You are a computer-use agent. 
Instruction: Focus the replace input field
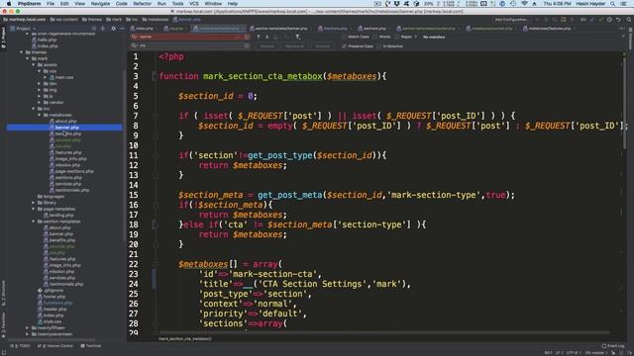coord(190,46)
